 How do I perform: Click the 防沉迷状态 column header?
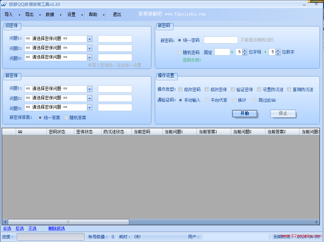(116, 132)
